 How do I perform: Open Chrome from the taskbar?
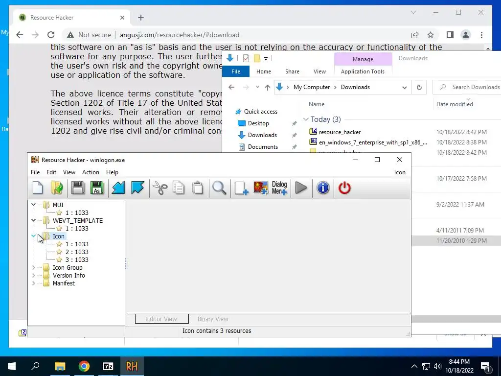point(84,366)
